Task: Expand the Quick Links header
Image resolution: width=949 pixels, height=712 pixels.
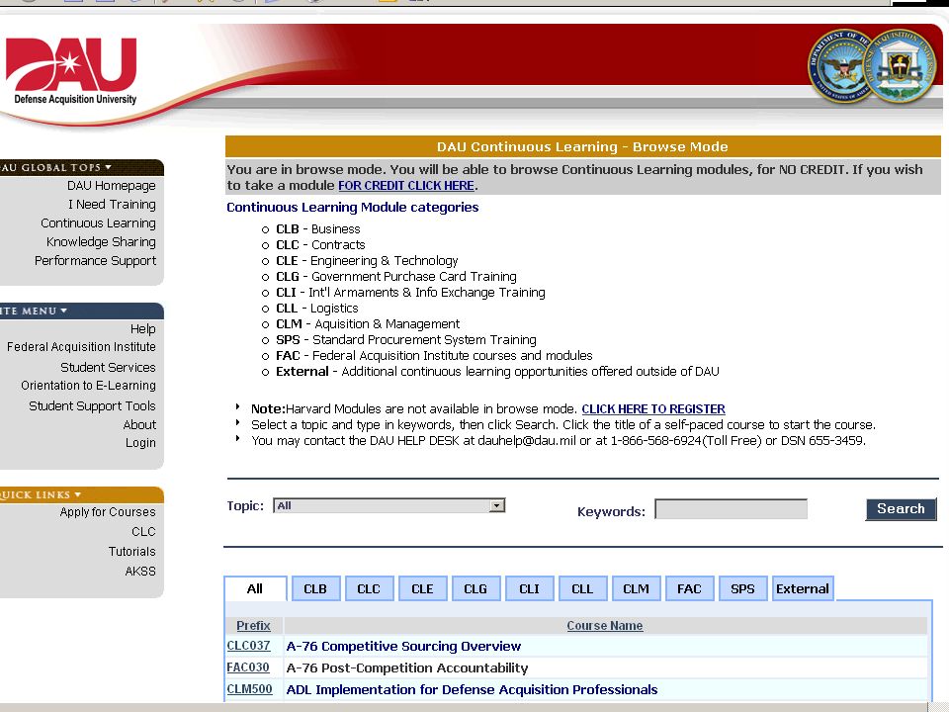Action: (x=82, y=494)
